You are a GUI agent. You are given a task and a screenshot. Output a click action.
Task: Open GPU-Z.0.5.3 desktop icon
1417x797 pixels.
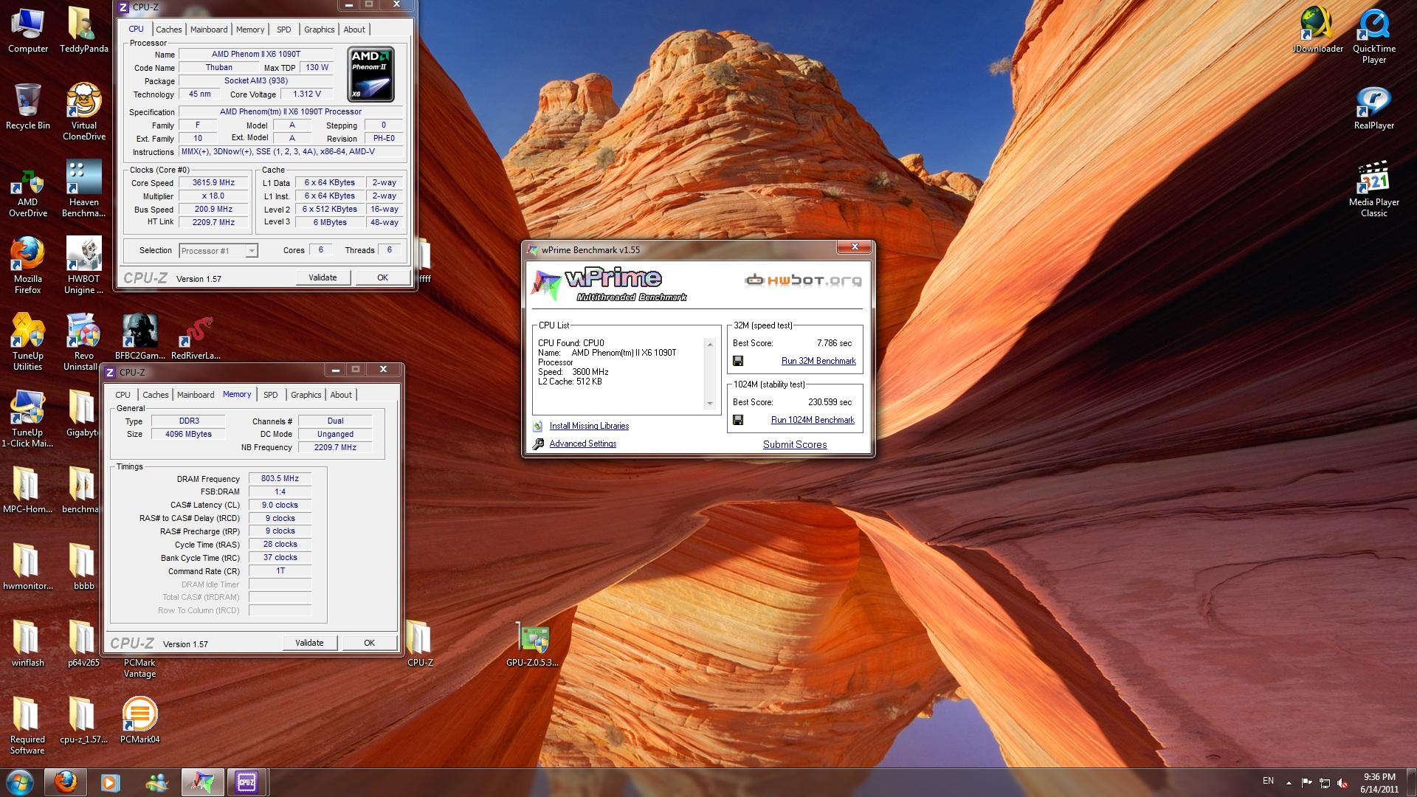point(532,644)
